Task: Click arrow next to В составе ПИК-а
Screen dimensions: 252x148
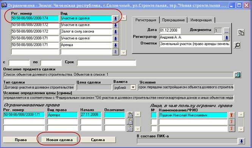Action: tap(241, 141)
